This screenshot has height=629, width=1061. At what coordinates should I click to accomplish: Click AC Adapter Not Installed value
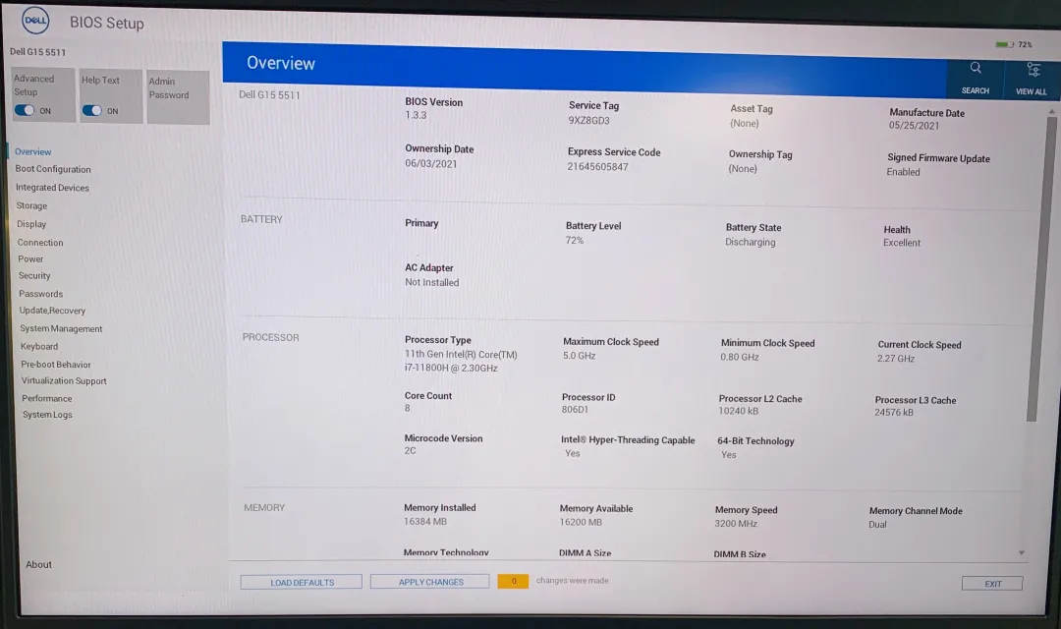pyautogui.click(x=431, y=282)
